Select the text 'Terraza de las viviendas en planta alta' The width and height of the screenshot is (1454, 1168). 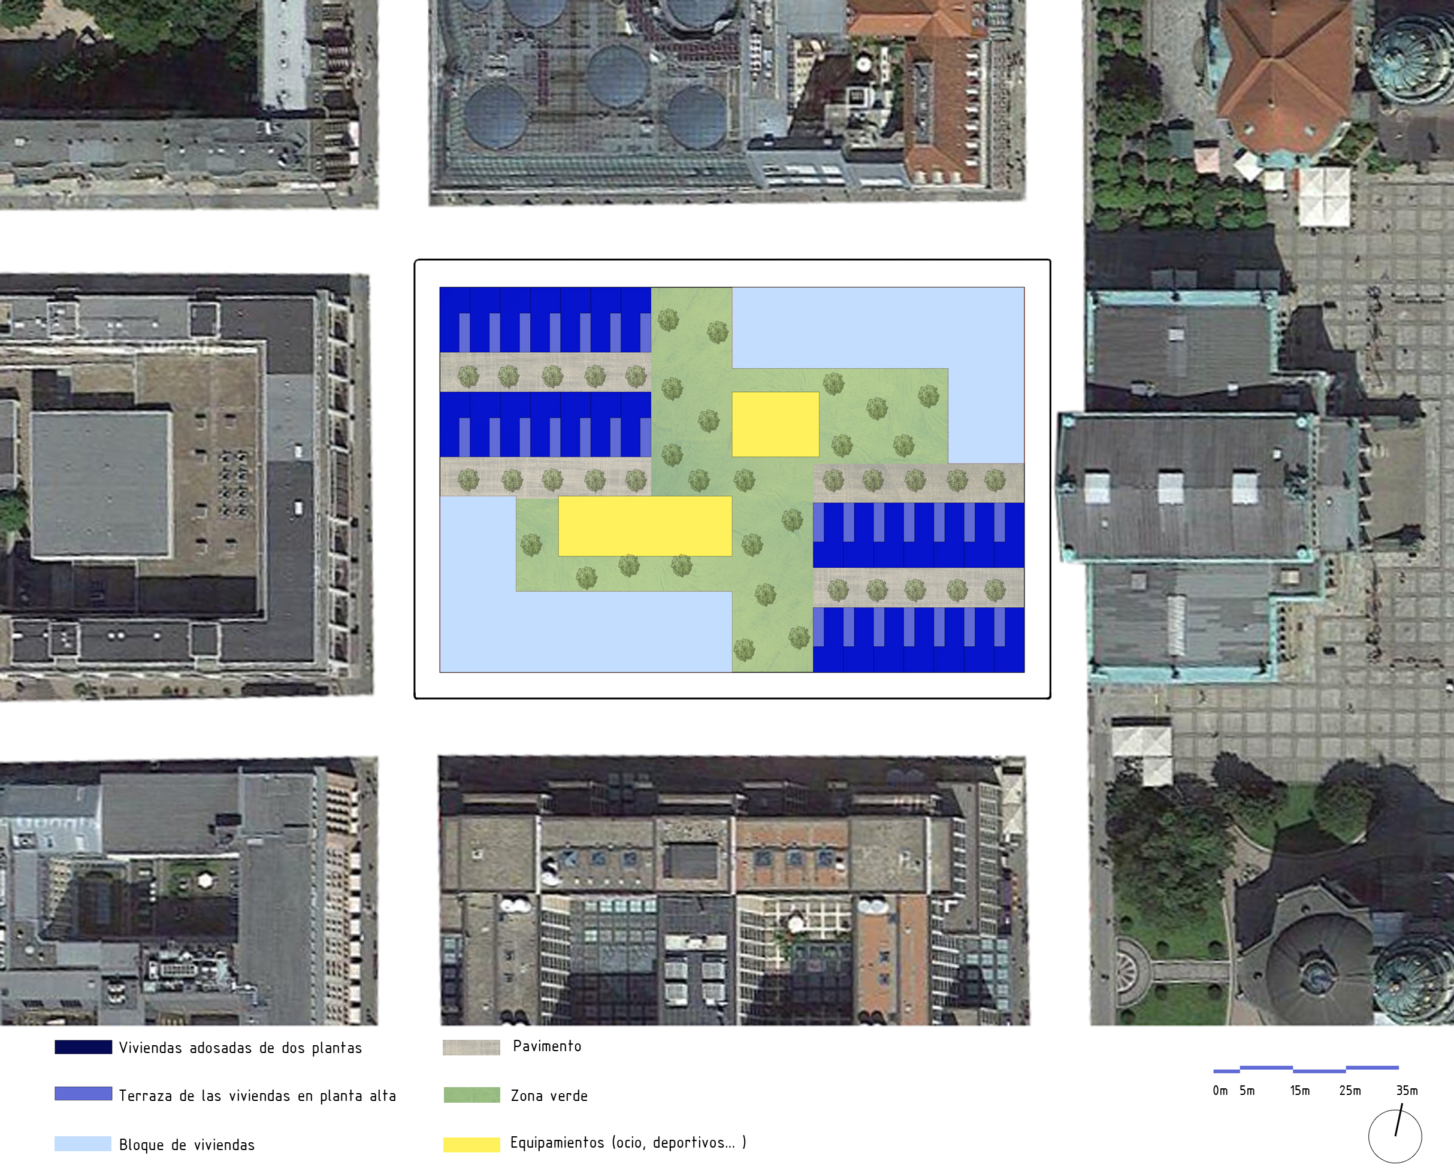pyautogui.click(x=257, y=1095)
